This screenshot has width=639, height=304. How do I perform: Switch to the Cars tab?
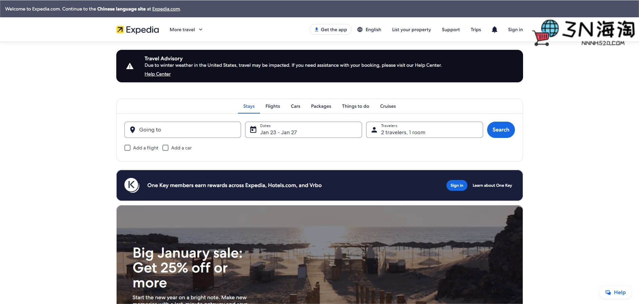coord(296,106)
